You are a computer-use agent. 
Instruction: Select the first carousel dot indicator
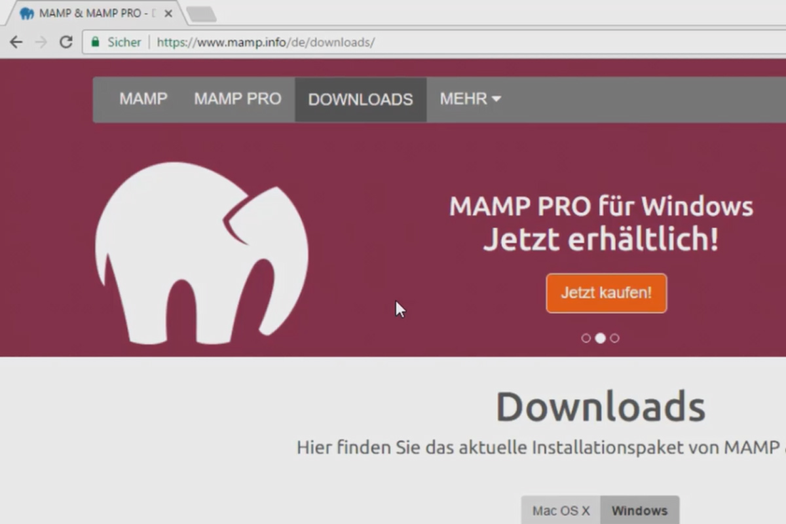(x=586, y=339)
